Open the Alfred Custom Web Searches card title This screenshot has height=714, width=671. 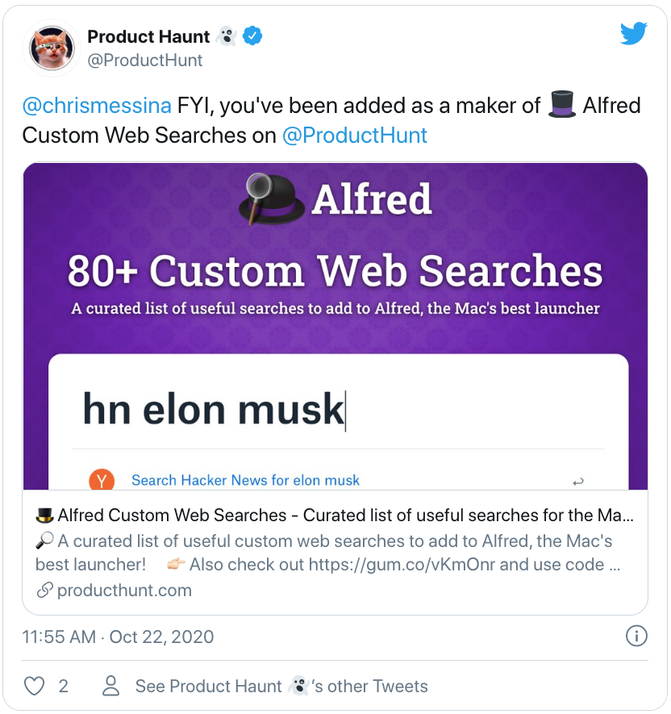click(335, 516)
